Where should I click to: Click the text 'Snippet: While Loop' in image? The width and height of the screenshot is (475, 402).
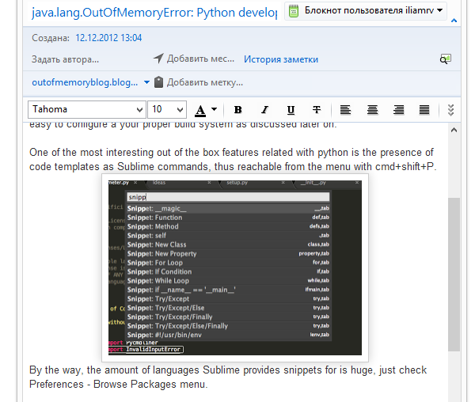click(x=158, y=281)
